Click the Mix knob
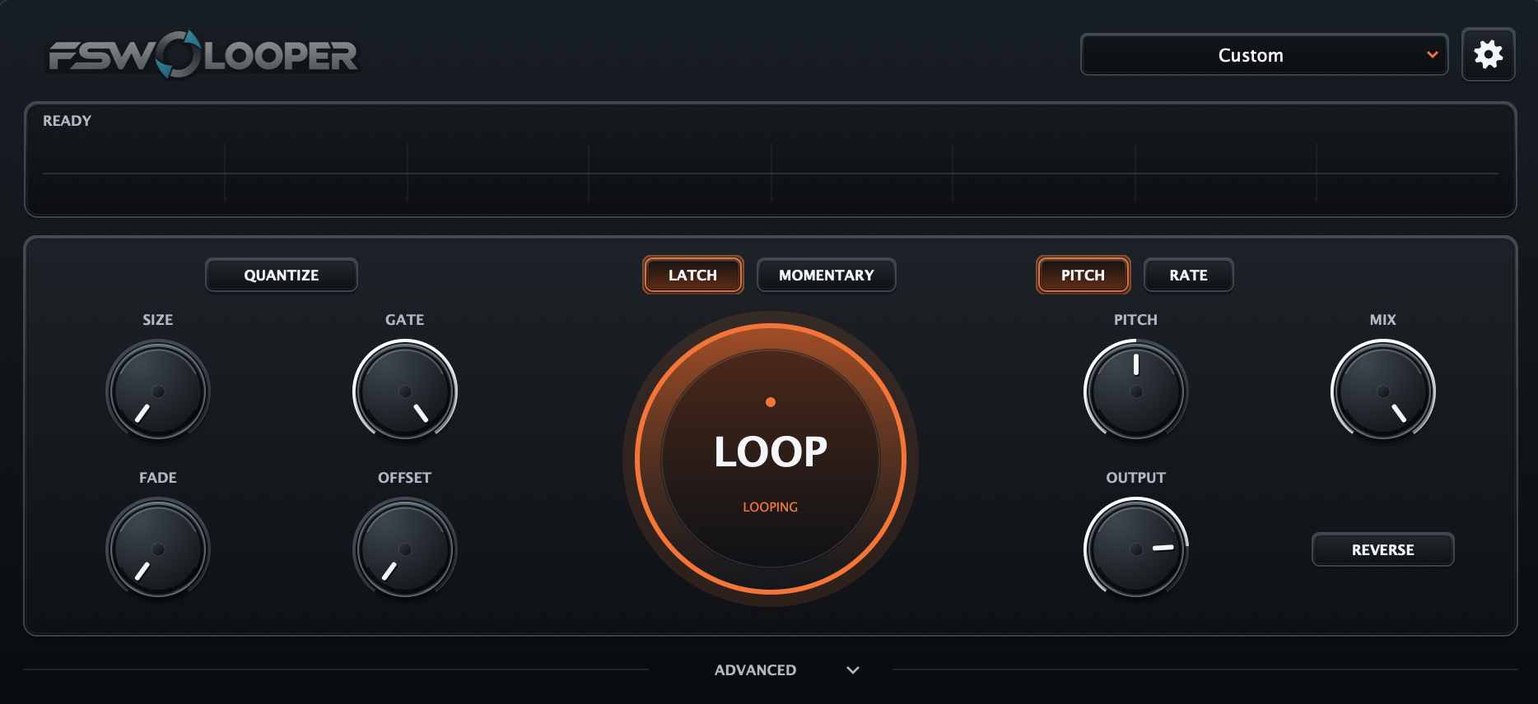Viewport: 1538px width, 704px height. point(1383,391)
